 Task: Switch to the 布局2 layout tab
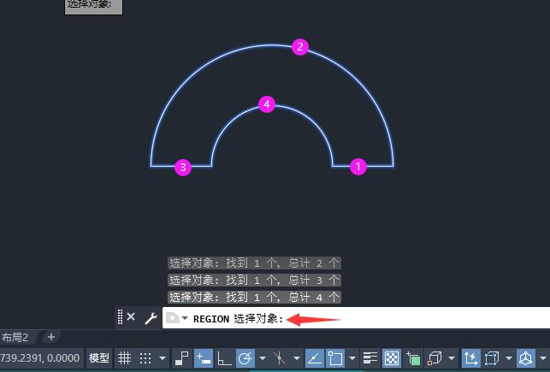pos(15,337)
